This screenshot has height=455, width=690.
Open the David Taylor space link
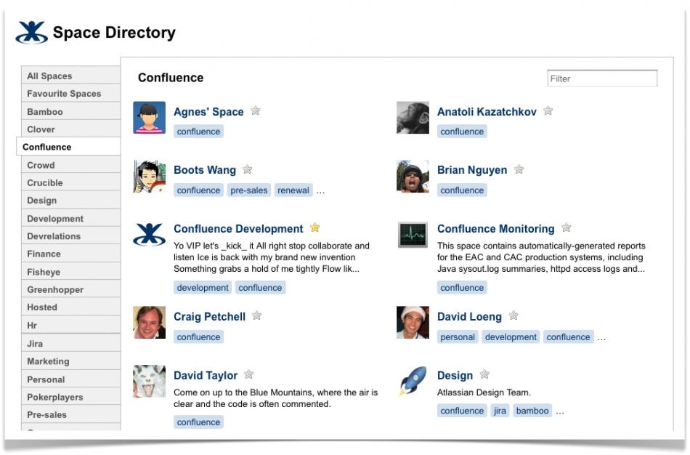click(206, 375)
